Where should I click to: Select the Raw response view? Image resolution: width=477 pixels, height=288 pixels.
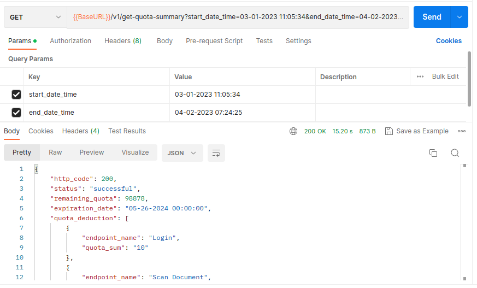point(55,152)
